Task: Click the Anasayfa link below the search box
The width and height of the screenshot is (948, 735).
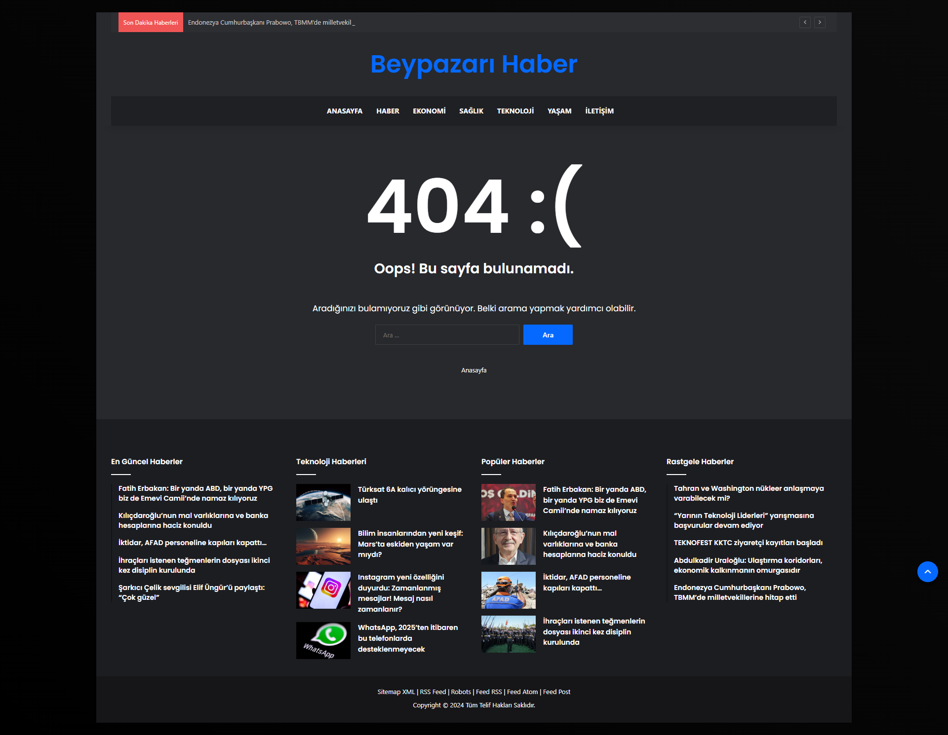Action: click(x=474, y=369)
